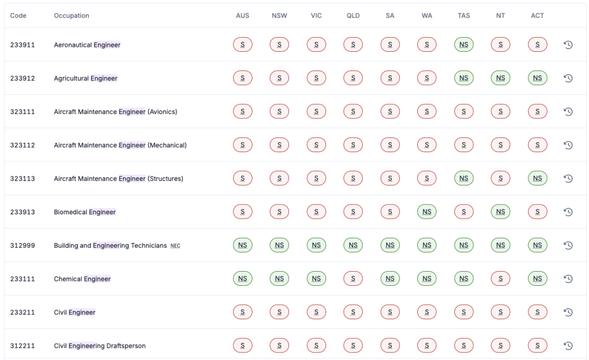The width and height of the screenshot is (589, 360).
Task: Click history icon for Agricultural Engineer
Action: tap(568, 79)
